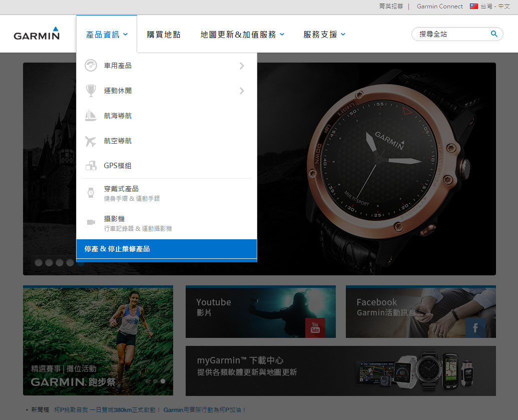Click the 新聞稿 label
518x420 pixels.
click(40, 410)
